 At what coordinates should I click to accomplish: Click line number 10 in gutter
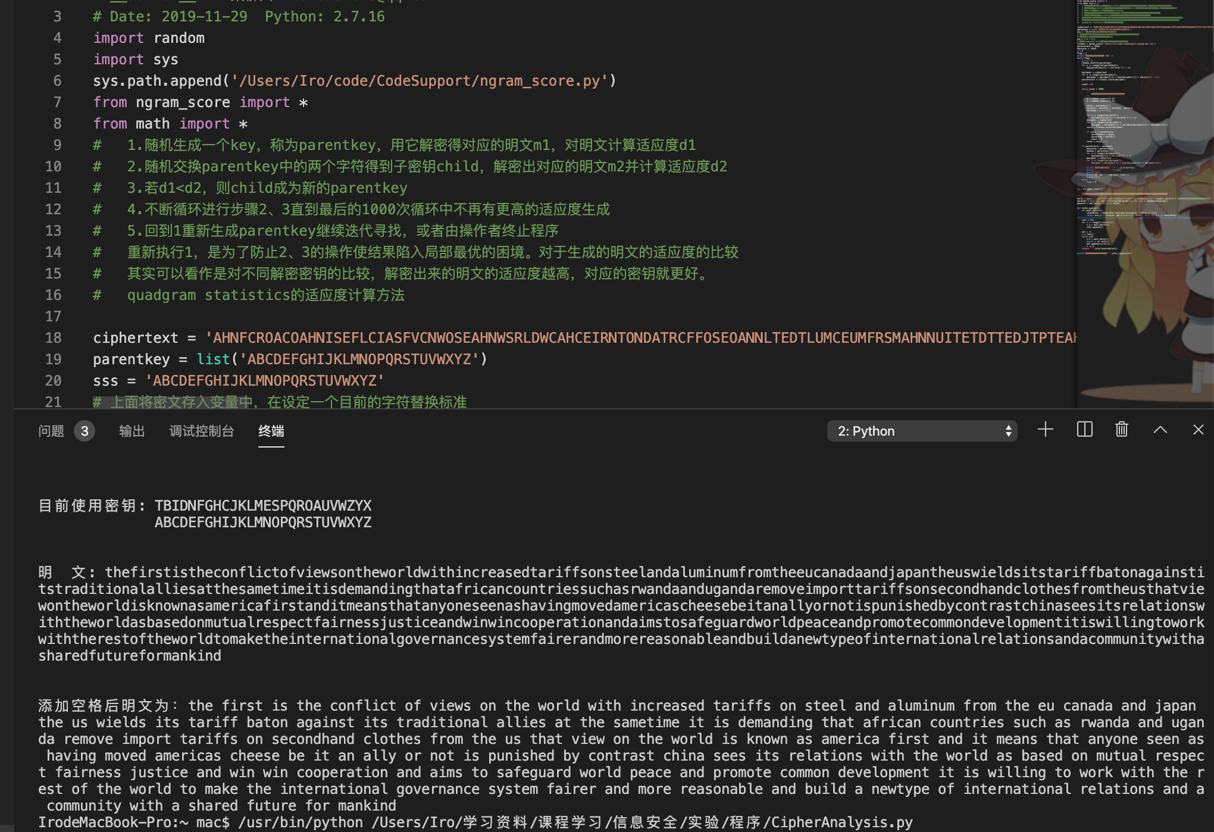coord(53,167)
